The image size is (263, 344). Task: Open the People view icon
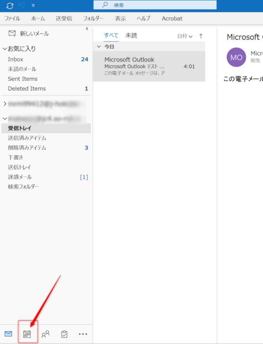pos(46,333)
